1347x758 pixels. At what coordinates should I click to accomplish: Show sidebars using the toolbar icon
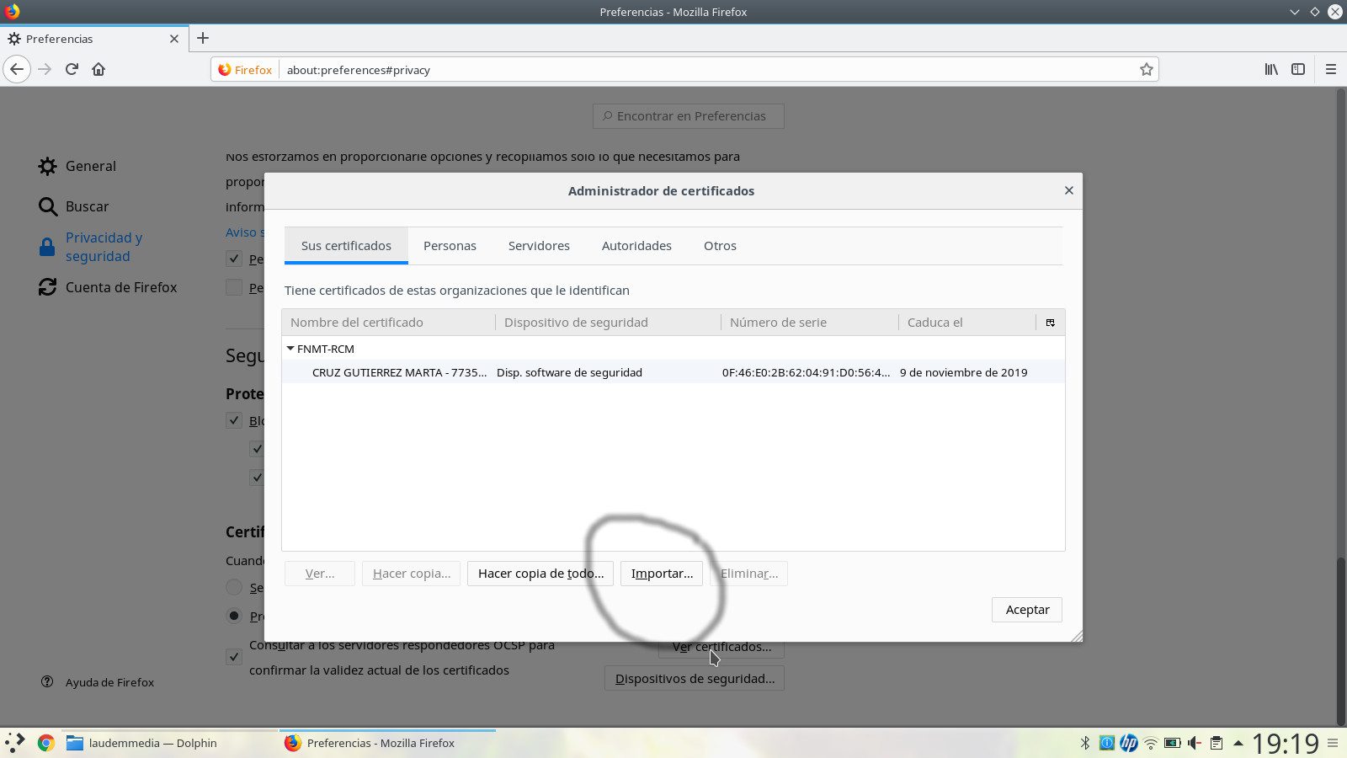click(x=1298, y=69)
